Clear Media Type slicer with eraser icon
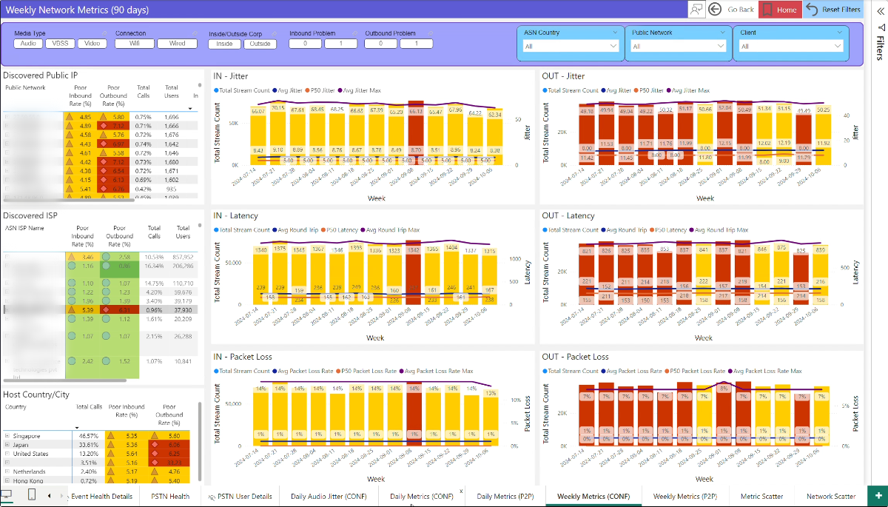This screenshot has height=507, width=888. pos(104,33)
